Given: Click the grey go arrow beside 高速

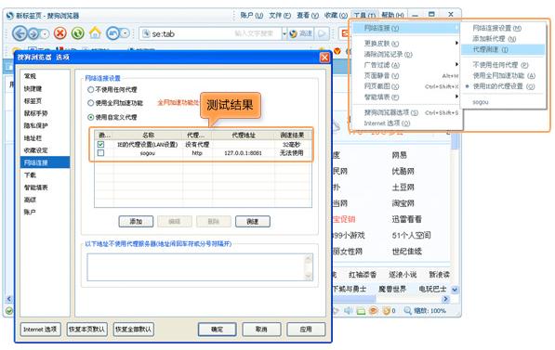Looking at the screenshot, I should [x=322, y=33].
